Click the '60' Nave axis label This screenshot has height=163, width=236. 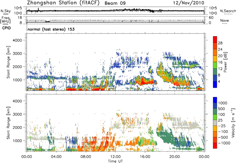(x=211, y=18)
